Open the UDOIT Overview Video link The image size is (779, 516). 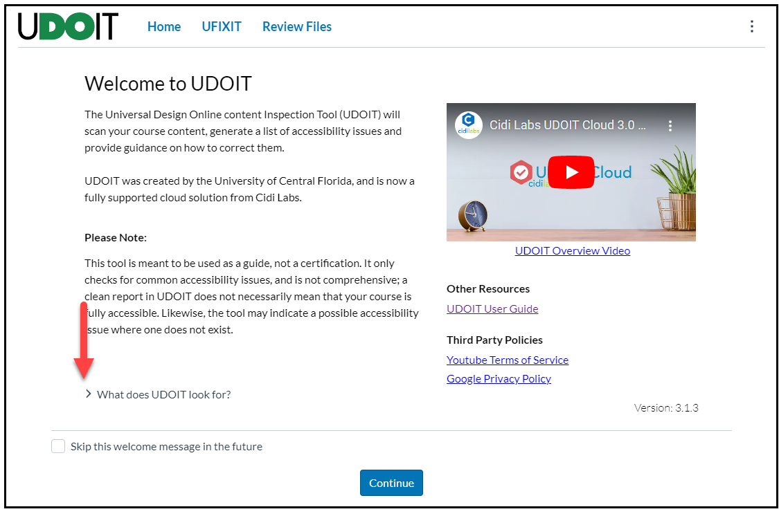pyautogui.click(x=573, y=251)
